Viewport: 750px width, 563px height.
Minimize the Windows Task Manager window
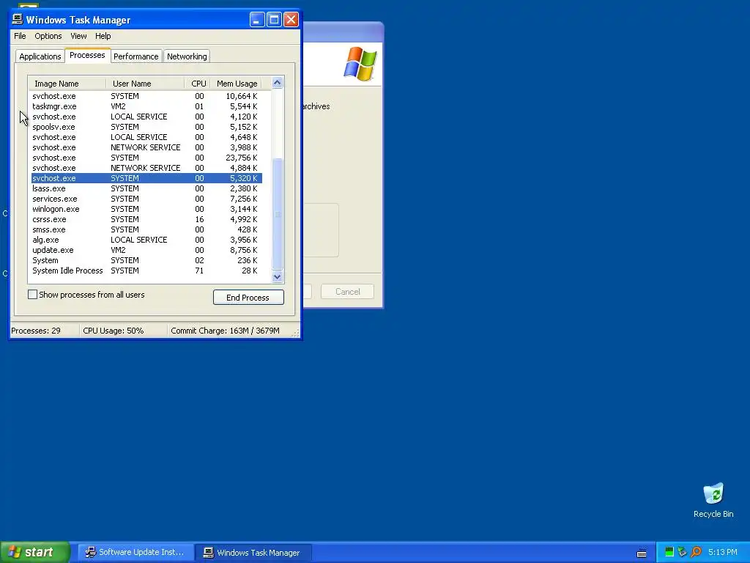point(257,20)
